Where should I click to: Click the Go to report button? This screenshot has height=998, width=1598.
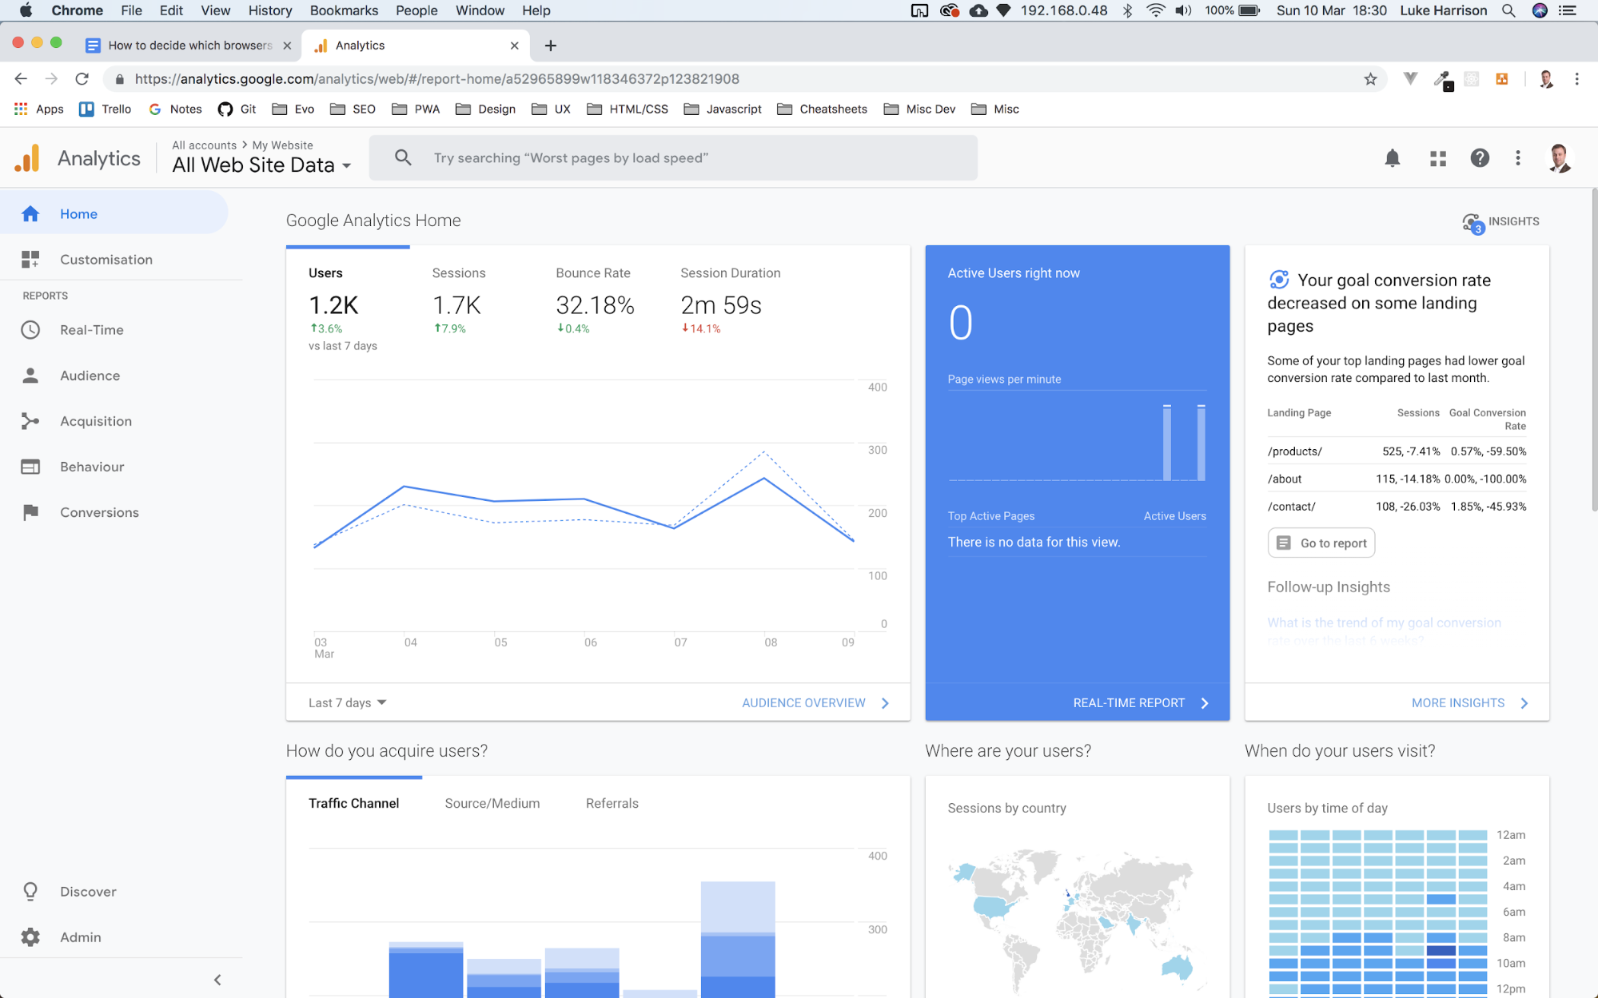(x=1321, y=543)
